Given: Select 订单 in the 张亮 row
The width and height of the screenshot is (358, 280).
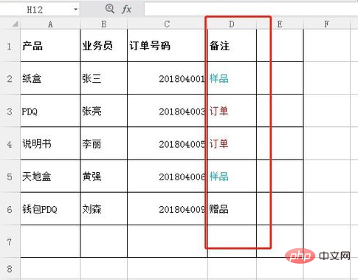Looking at the screenshot, I should (232, 111).
